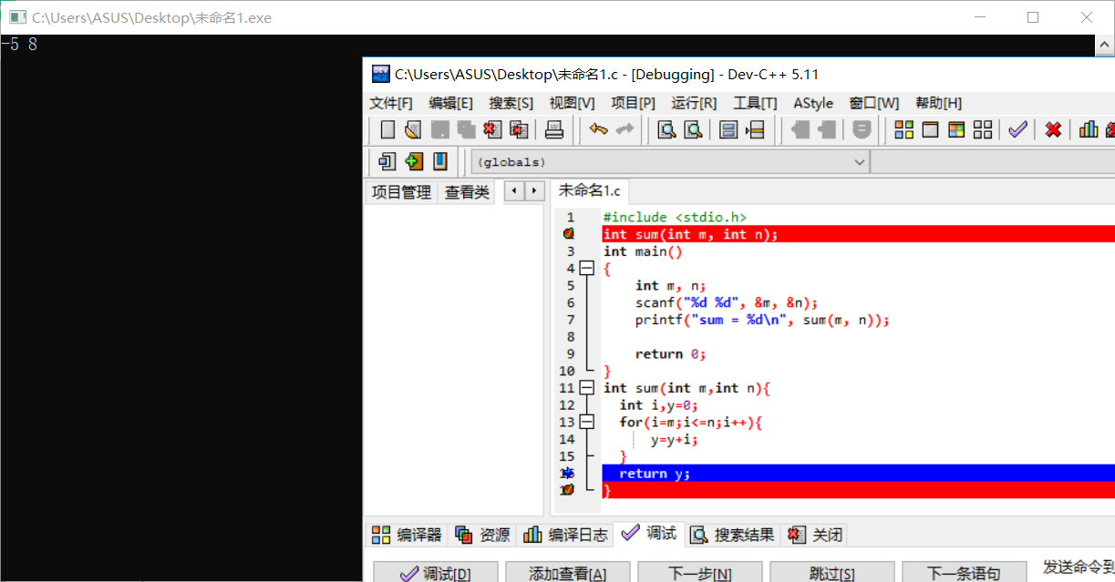Image resolution: width=1115 pixels, height=582 pixels.
Task: Open the 工具[T] menu
Action: tap(756, 103)
